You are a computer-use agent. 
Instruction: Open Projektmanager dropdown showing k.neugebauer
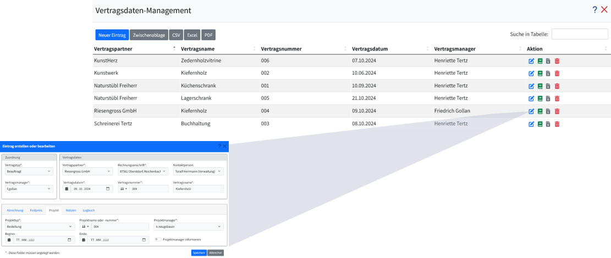point(189,227)
